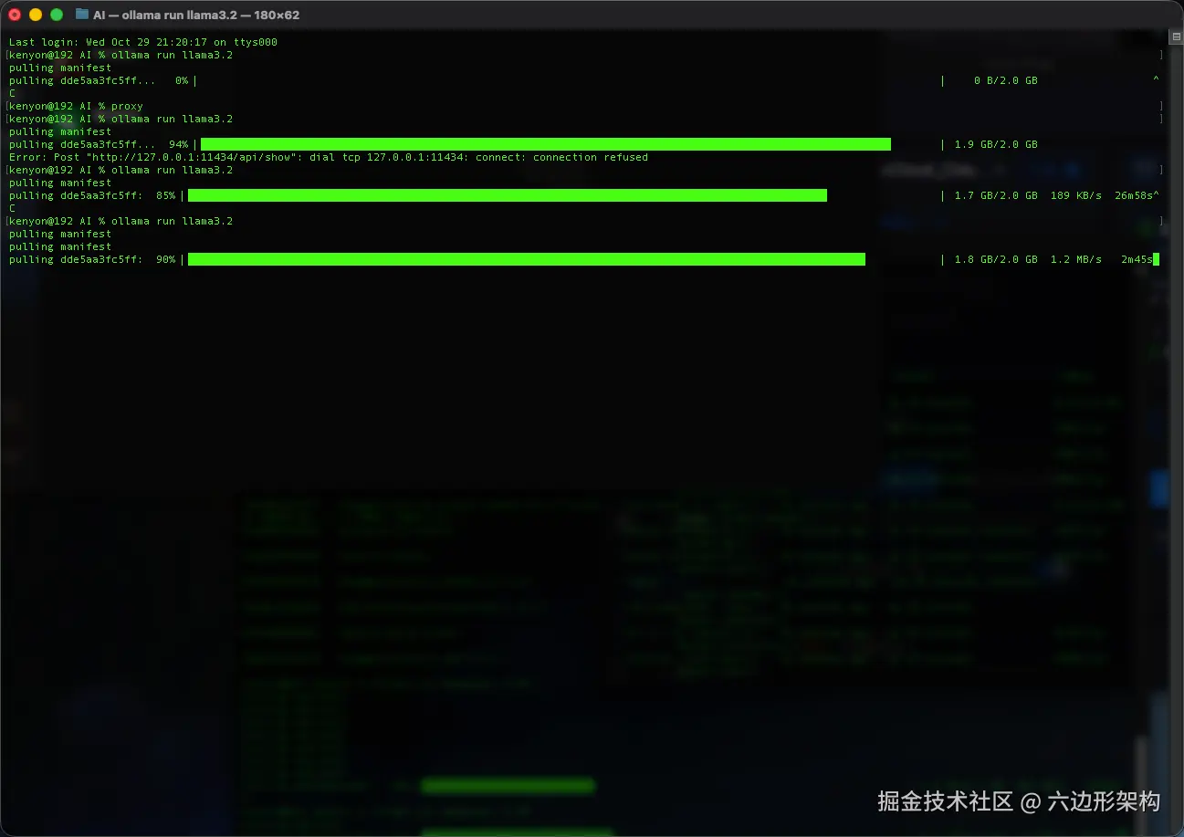Image resolution: width=1184 pixels, height=837 pixels.
Task: Click the '1.2 MB/s' speed value
Action: click(x=1076, y=259)
